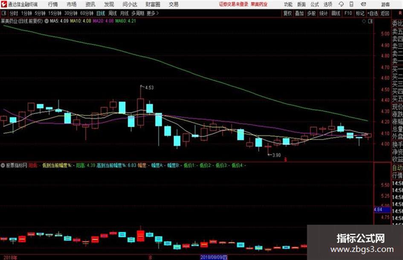The height and width of the screenshot is (260, 403).
Task: Click the 高到当前幅度%: 6.83 readout
Action: pos(116,165)
